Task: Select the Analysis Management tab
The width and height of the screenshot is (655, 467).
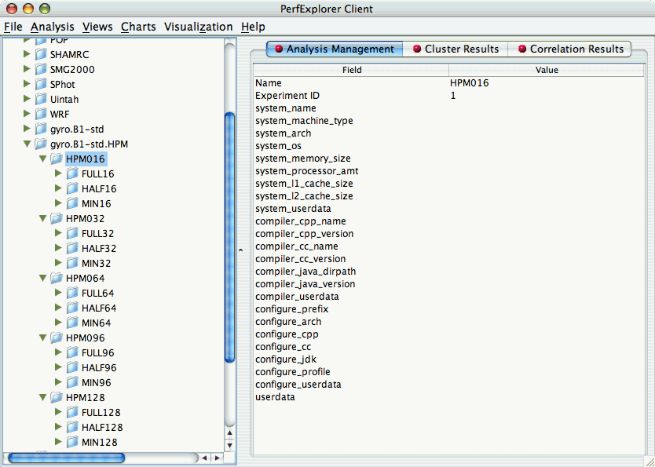Action: (x=334, y=49)
